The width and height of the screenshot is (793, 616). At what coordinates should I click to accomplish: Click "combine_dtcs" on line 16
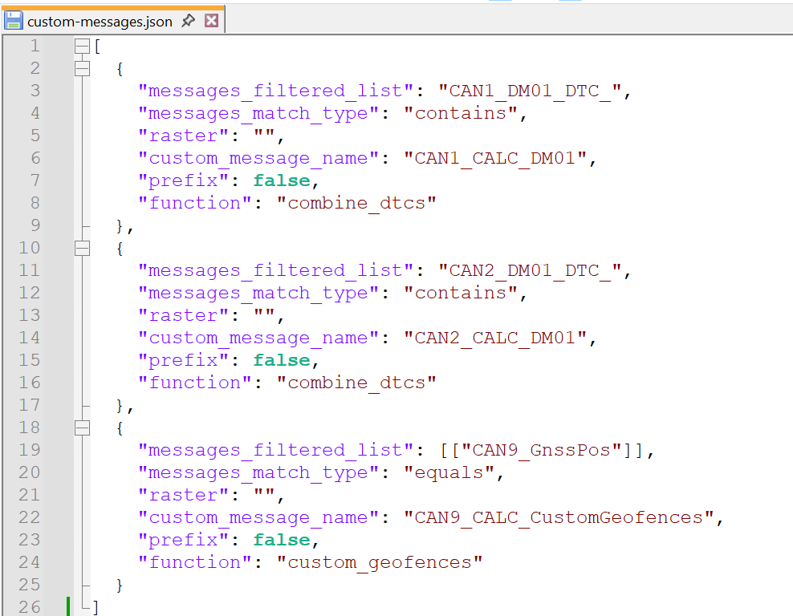coord(356,383)
